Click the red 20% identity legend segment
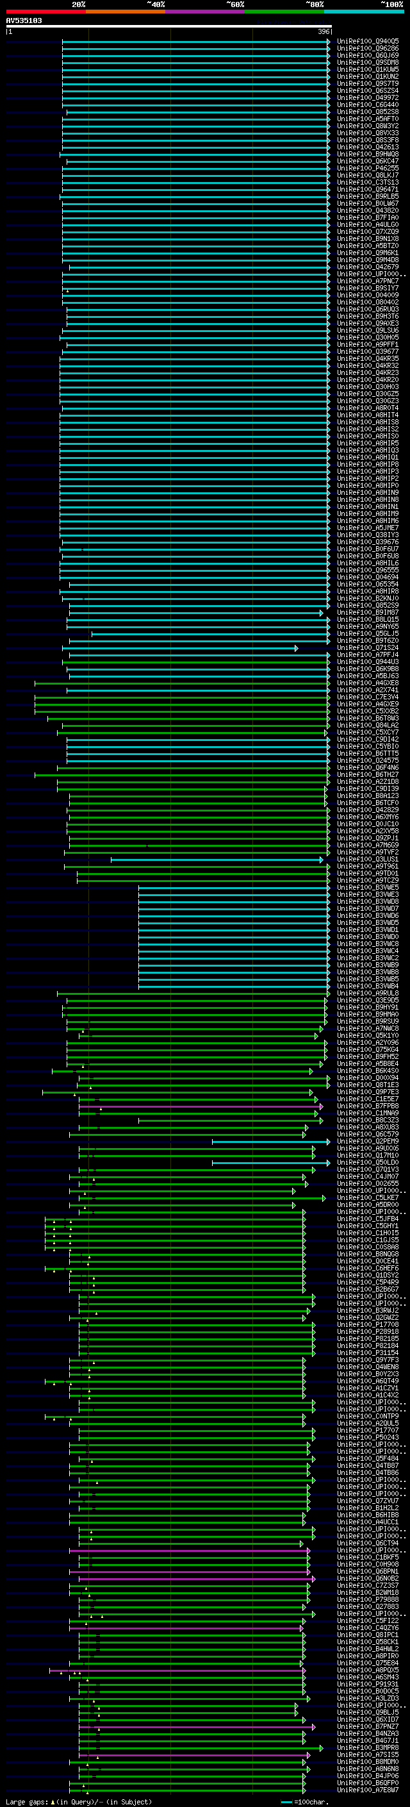 (x=45, y=12)
